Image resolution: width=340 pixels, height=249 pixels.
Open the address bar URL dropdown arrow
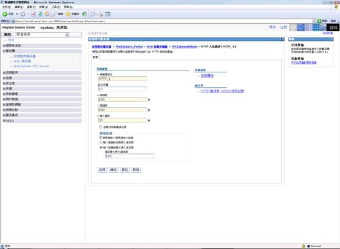pos(314,21)
